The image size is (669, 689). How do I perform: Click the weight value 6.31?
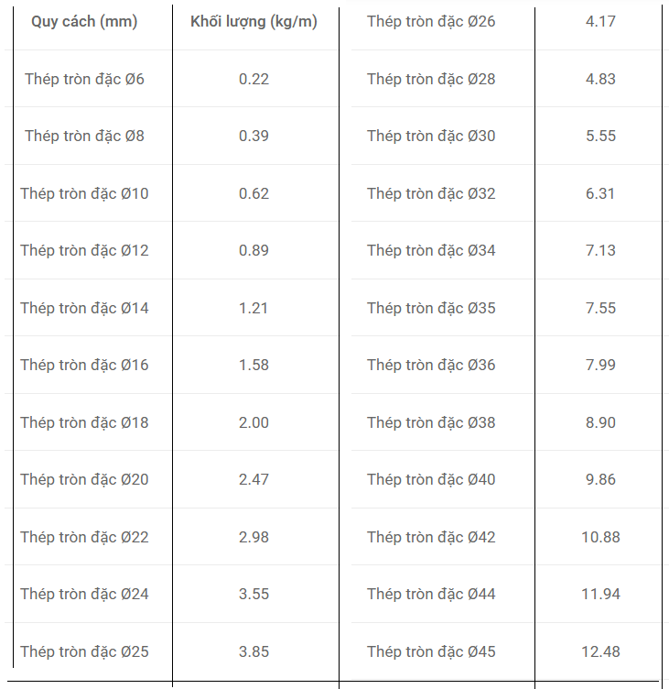600,193
